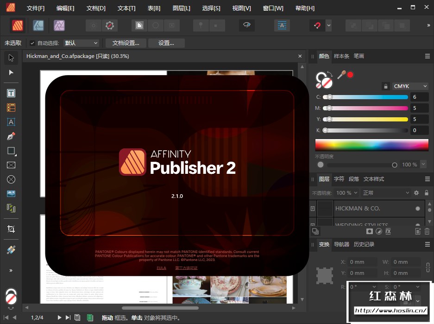Image resolution: width=434 pixels, height=324 pixels.
Task: Select the Move tool arrow
Action: point(11,57)
